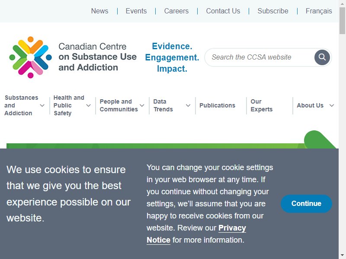Go to Our Experts page
Image resolution: width=346 pixels, height=259 pixels.
[x=262, y=105]
